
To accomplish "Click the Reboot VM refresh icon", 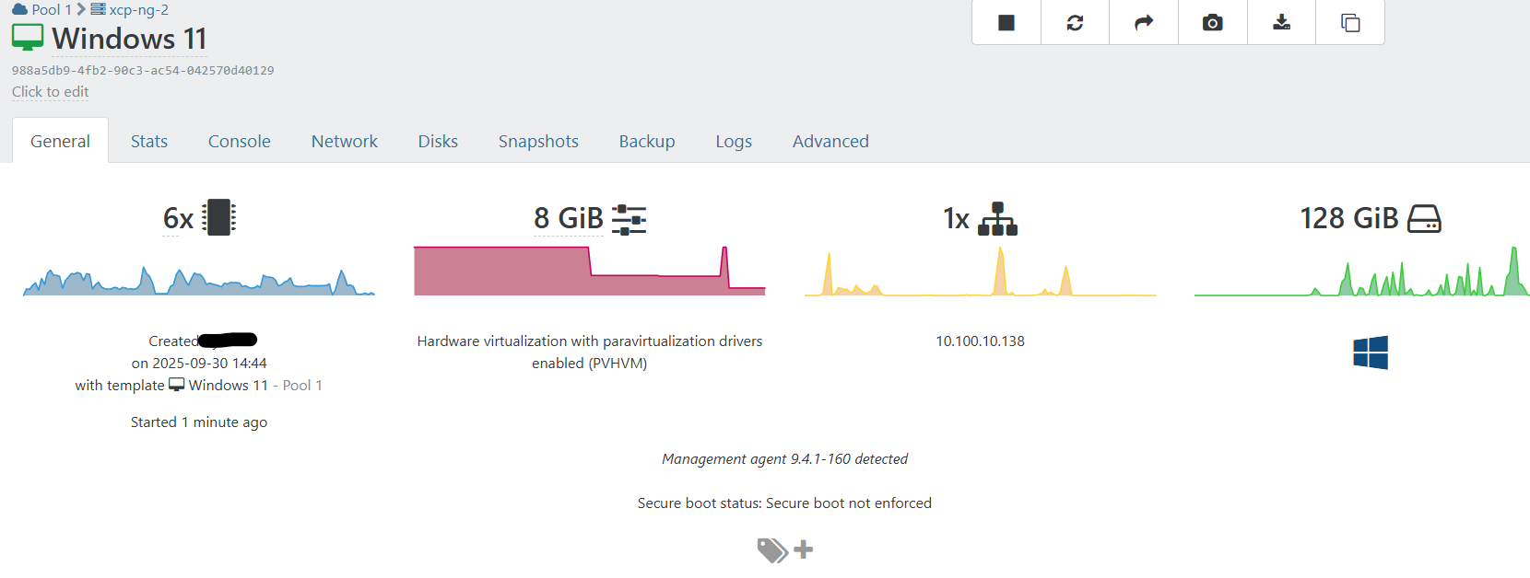I will tap(1075, 23).
